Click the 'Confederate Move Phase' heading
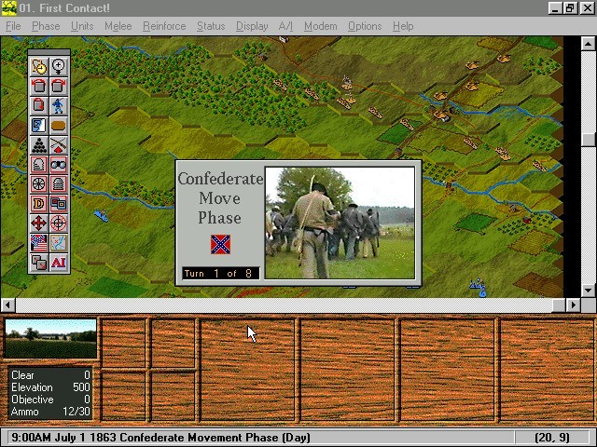 pyautogui.click(x=220, y=198)
